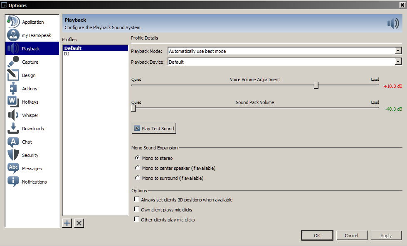This screenshot has width=407, height=246.
Task: Open the Design pen icon
Action: (x=13, y=75)
